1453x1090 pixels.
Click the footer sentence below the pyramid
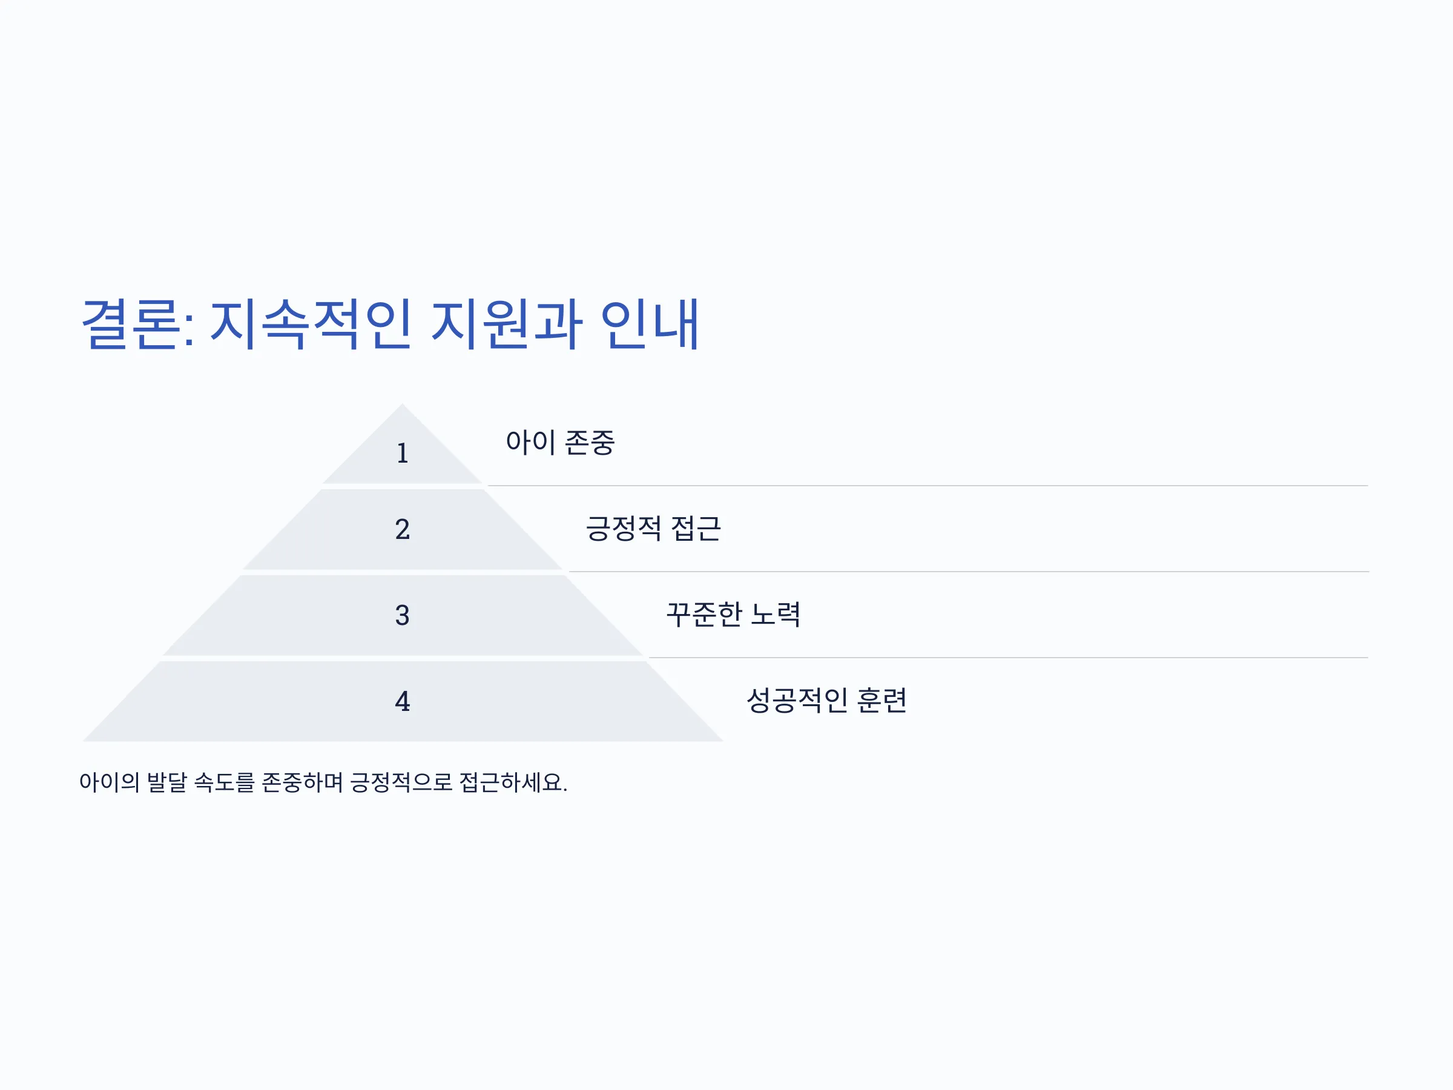[x=323, y=782]
